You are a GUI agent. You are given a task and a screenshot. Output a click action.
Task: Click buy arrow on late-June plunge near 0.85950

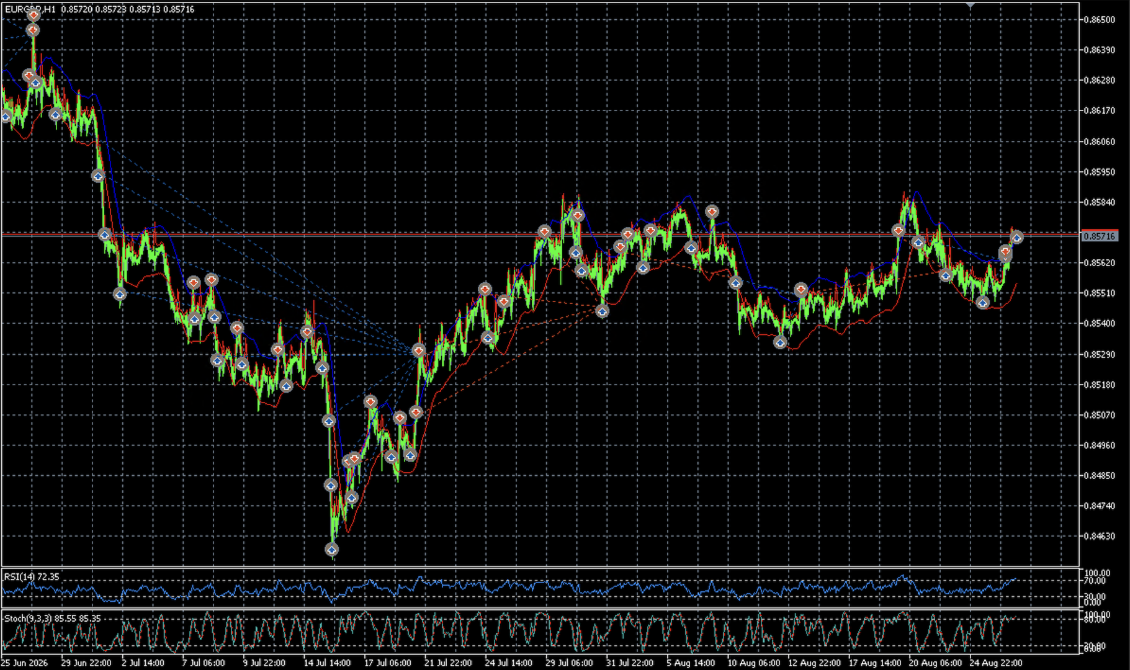(x=97, y=176)
